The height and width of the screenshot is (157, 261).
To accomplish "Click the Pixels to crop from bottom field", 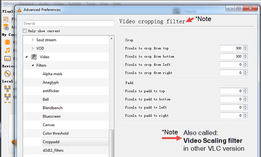I will [231, 56].
